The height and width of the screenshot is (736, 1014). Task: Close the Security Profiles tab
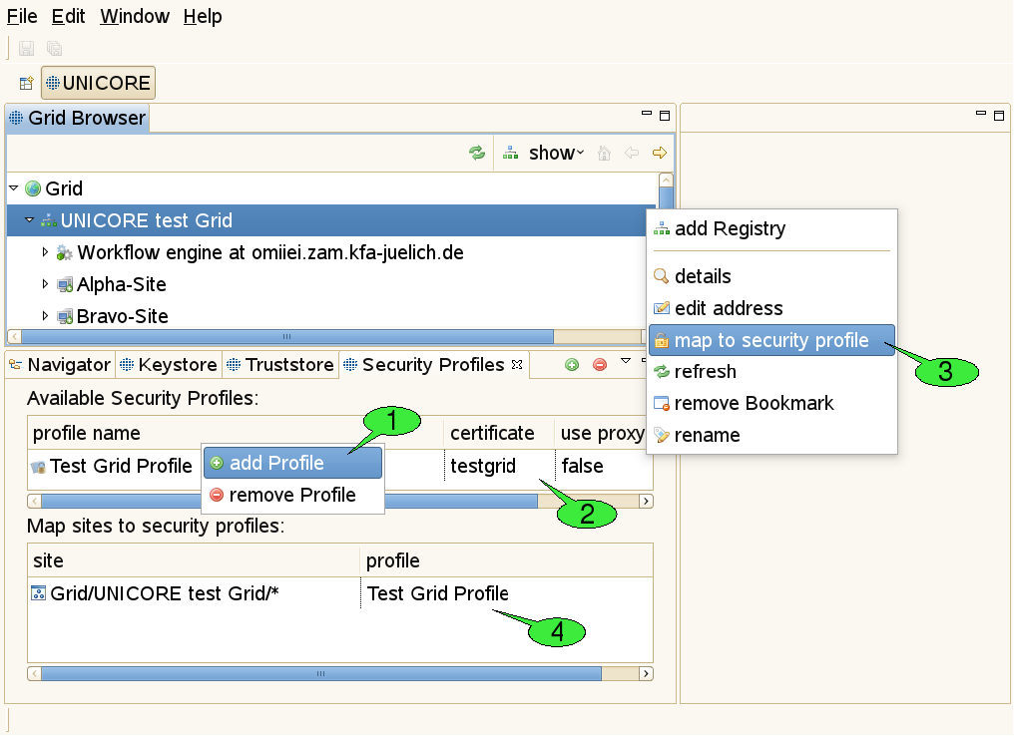(517, 365)
